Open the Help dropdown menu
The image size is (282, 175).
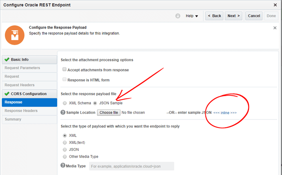point(192,16)
